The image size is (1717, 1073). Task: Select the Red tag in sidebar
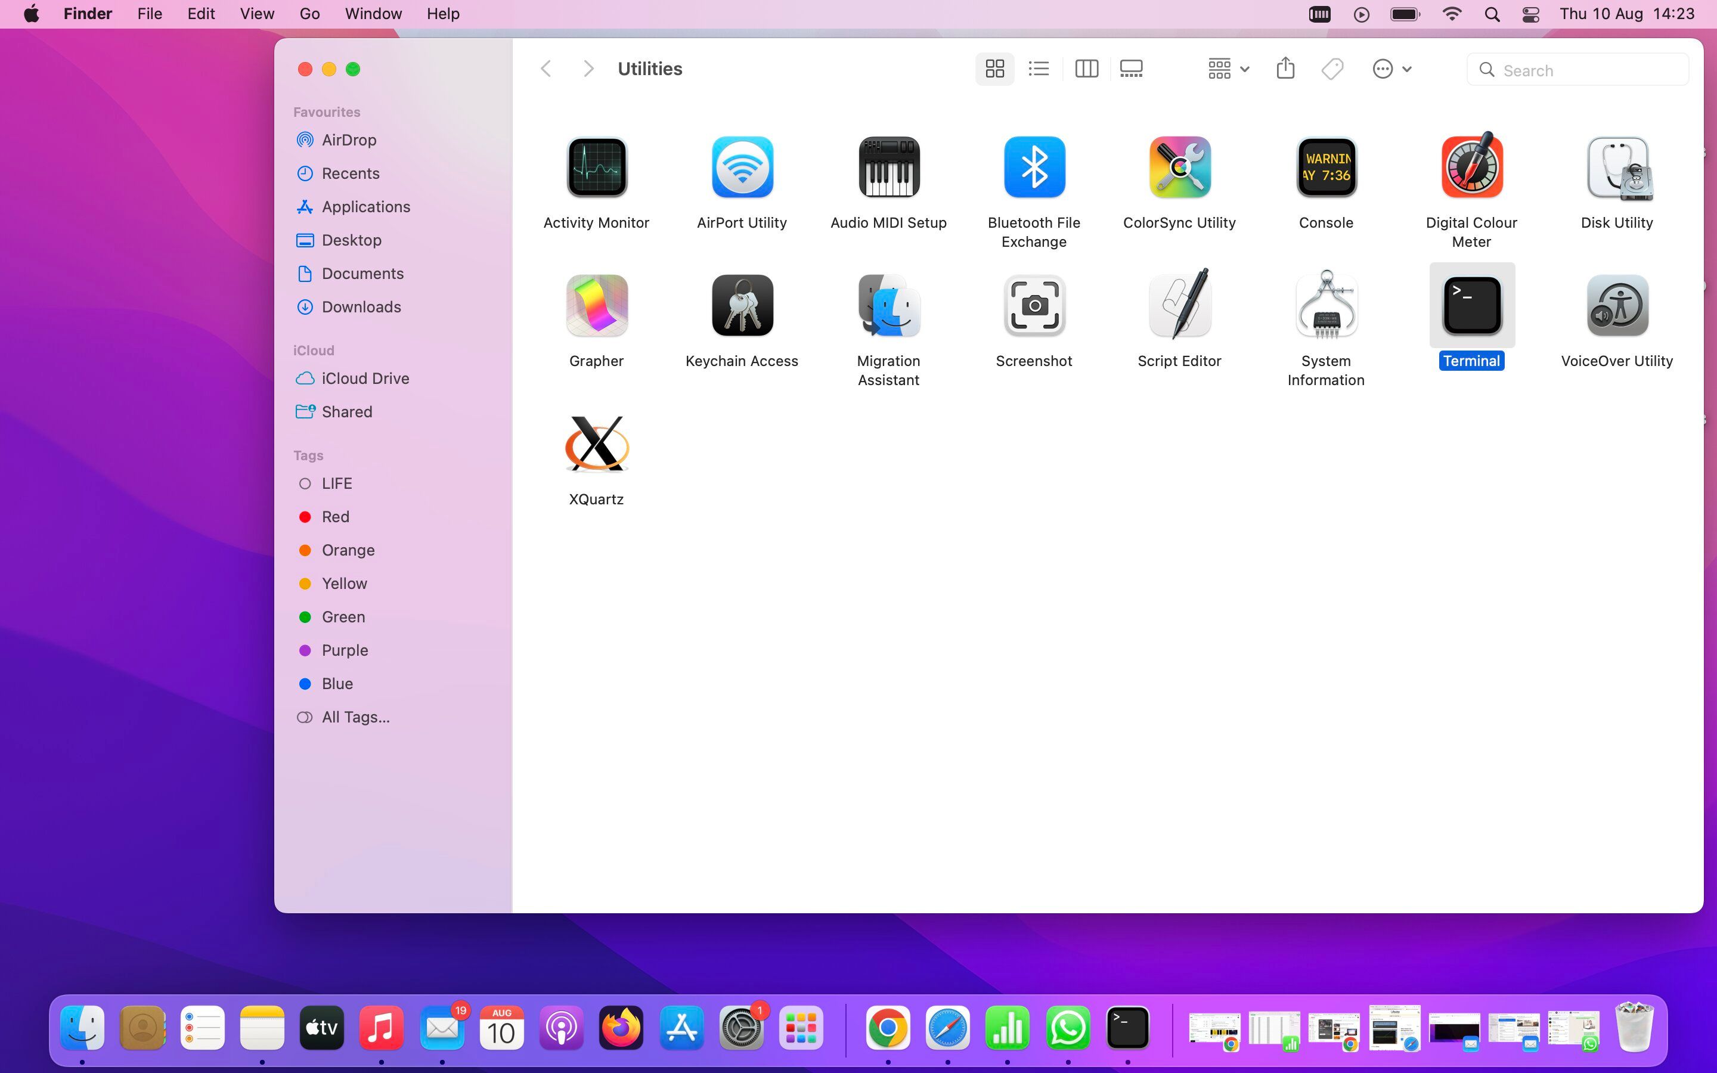pyautogui.click(x=335, y=517)
